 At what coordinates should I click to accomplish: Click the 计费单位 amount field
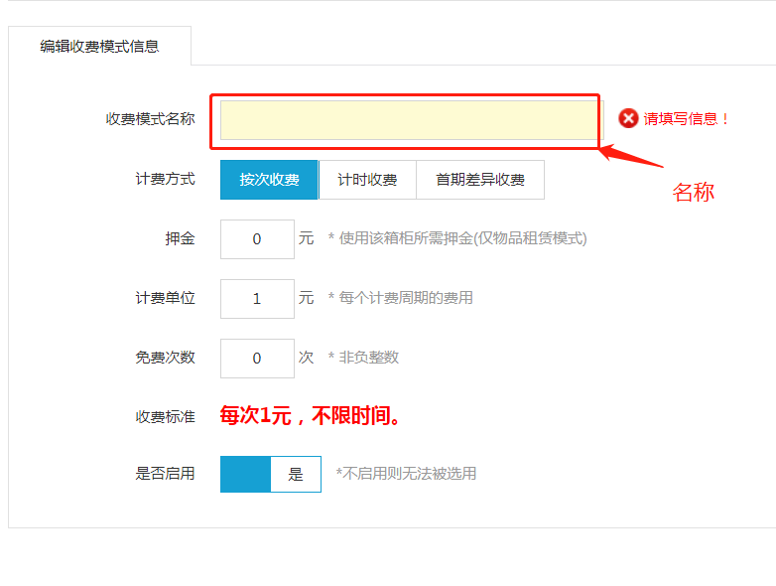point(257,298)
